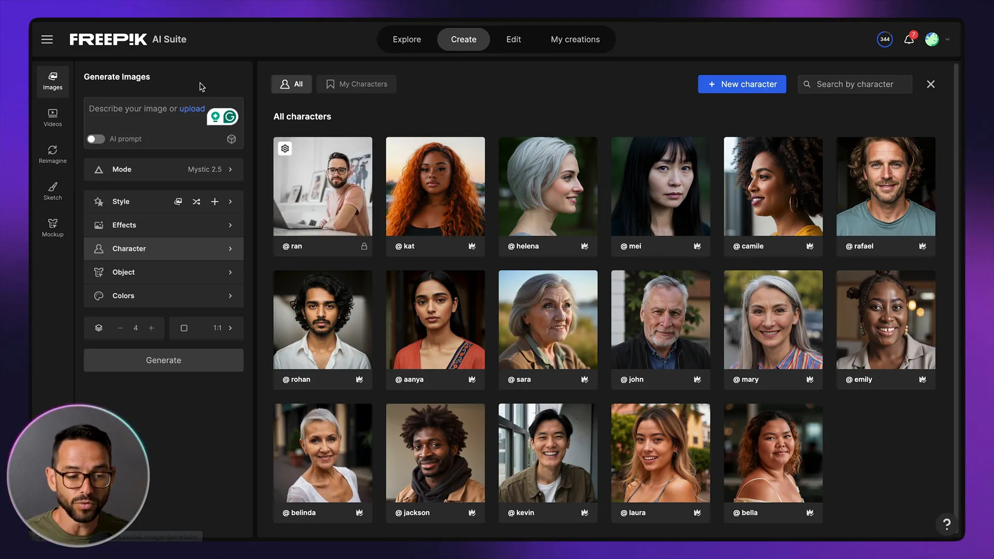Open notifications bell
994x559 pixels.
(909, 39)
